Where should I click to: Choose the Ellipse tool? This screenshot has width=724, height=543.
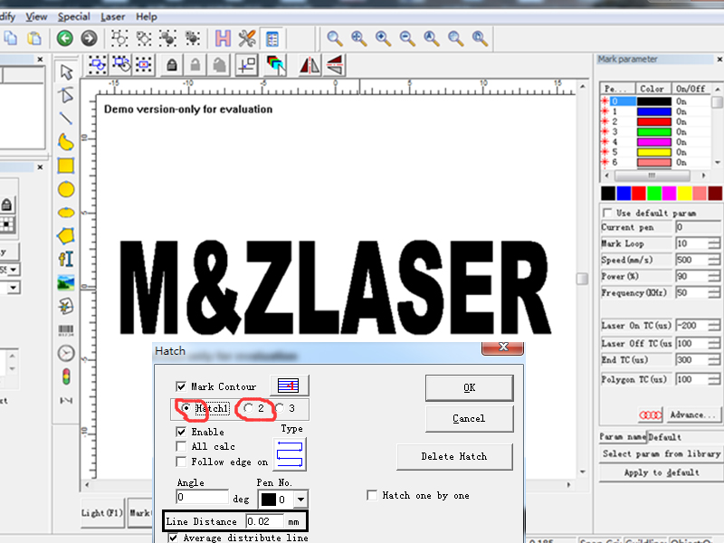(x=66, y=213)
